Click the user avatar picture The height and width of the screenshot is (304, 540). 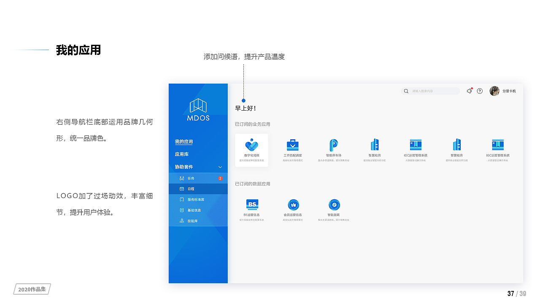[x=494, y=91]
